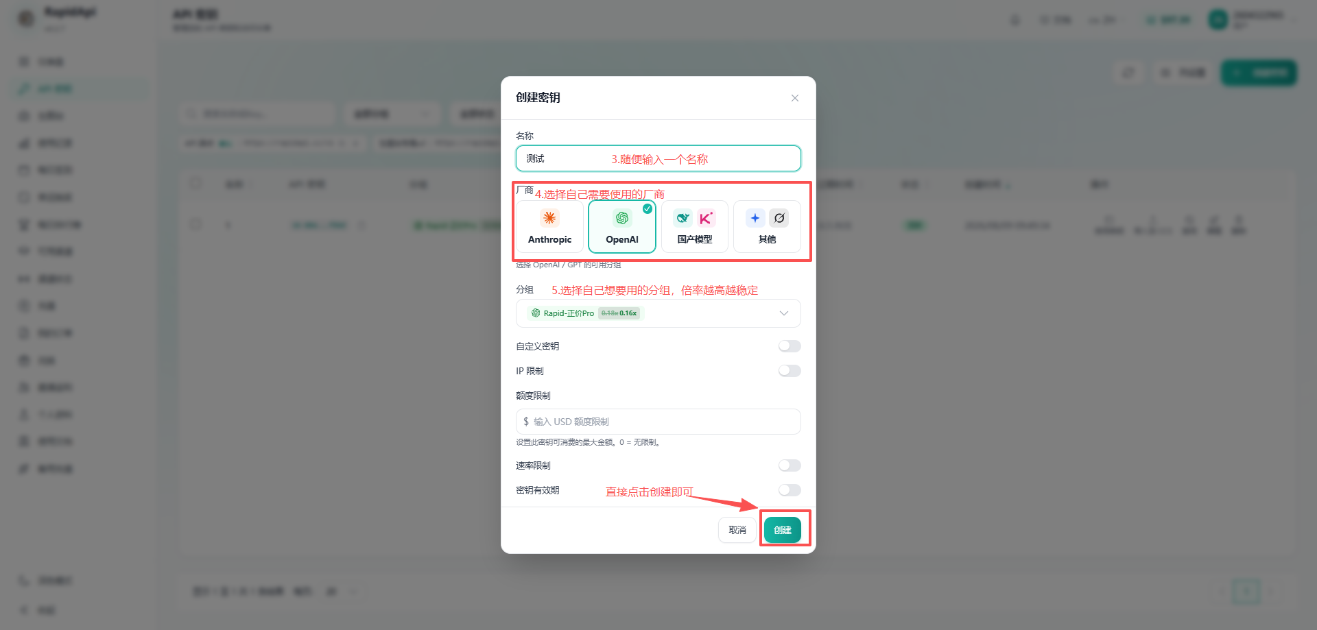The height and width of the screenshot is (630, 1317).
Task: Click the 额度限制 label
Action: click(x=533, y=396)
